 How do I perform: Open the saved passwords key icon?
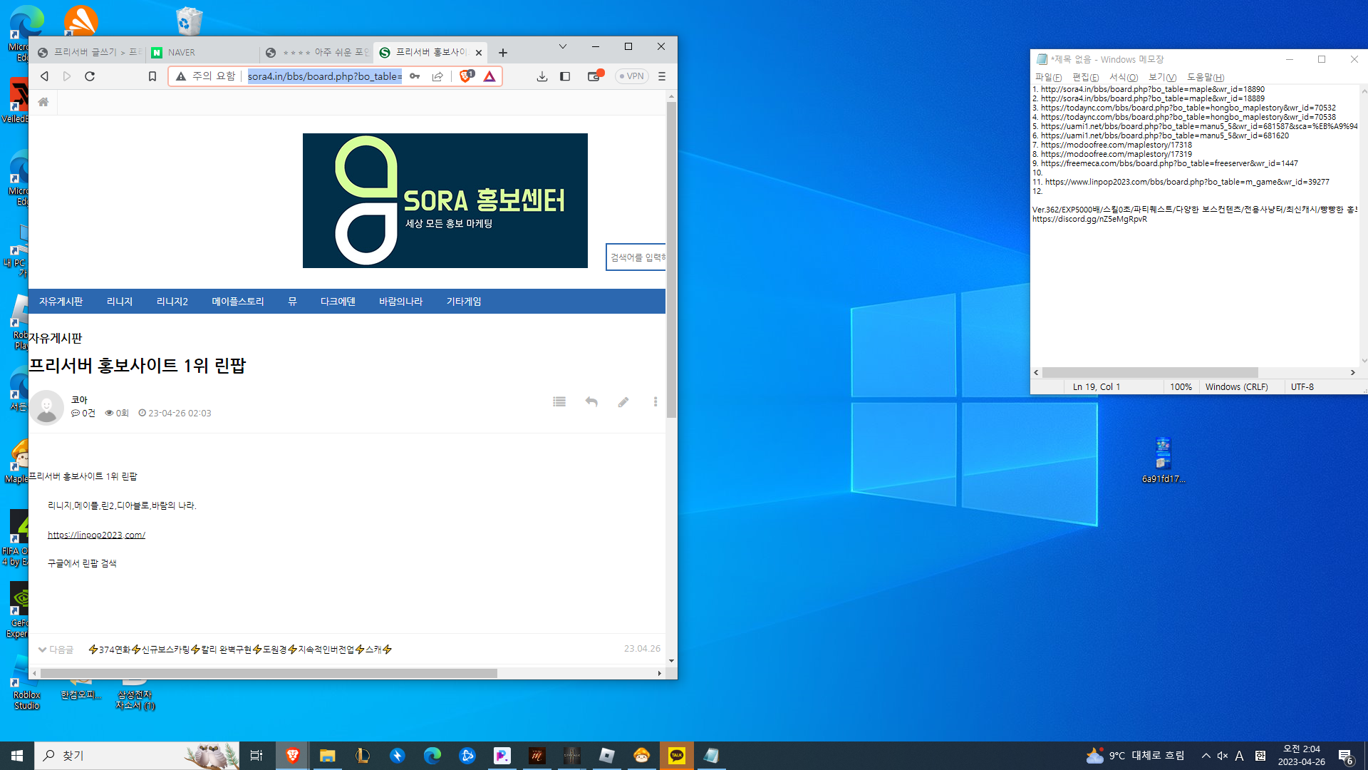[x=415, y=76]
